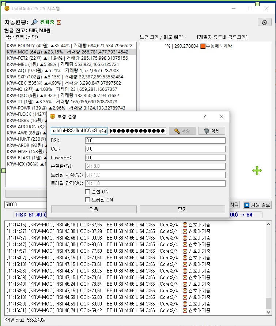Click the UpbitAuto app icon in title bar
Viewport: 276px width, 326px height.
[7, 8]
